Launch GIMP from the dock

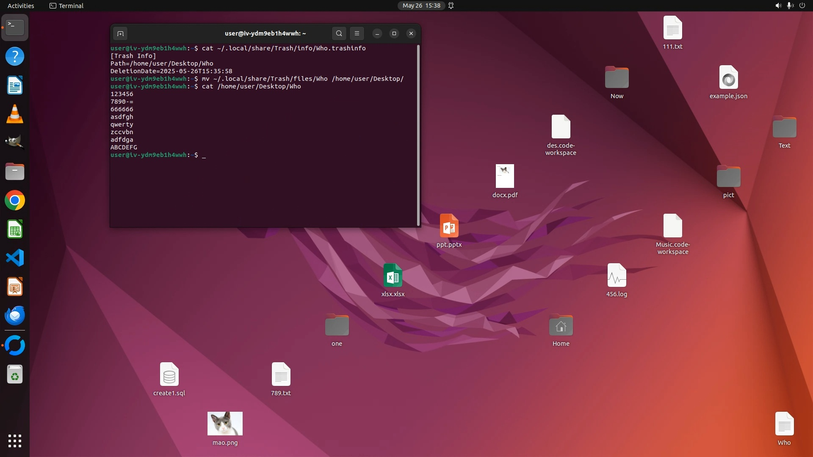[x=15, y=143]
